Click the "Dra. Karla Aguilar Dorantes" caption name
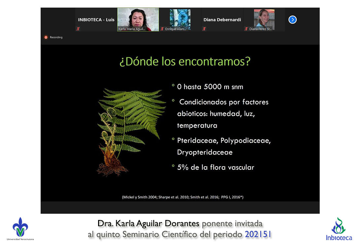The height and width of the screenshot is (251, 360). pos(149,224)
